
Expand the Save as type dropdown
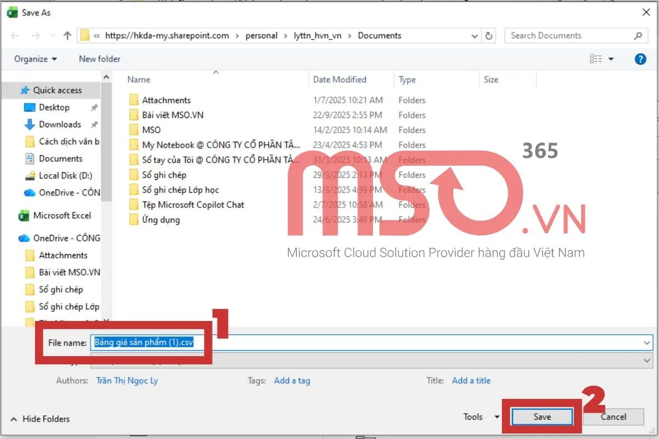click(646, 361)
